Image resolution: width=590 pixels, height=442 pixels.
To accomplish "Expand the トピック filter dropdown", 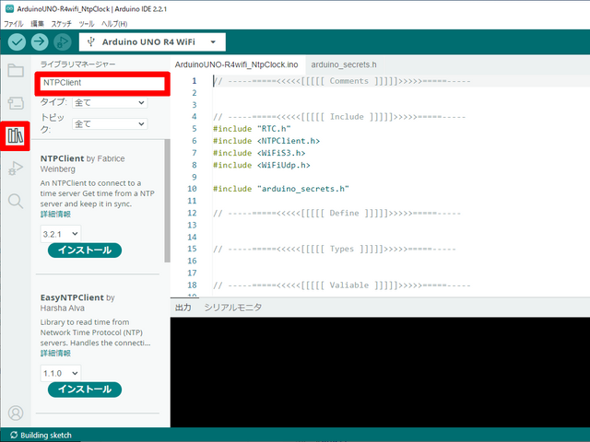I will (109, 123).
